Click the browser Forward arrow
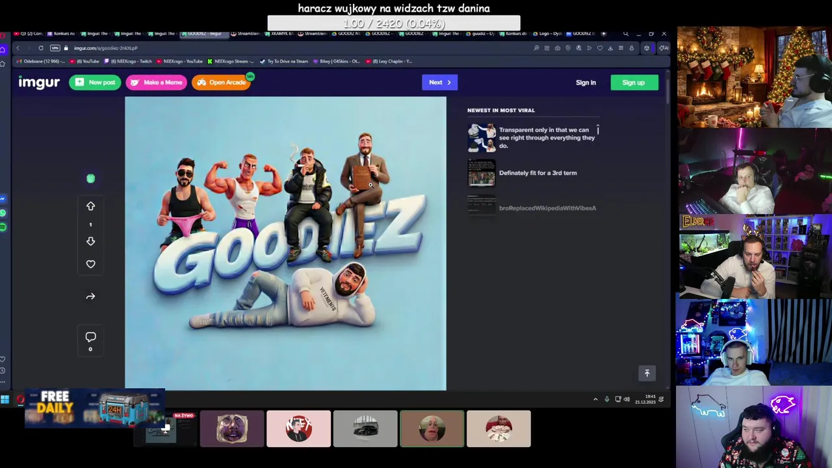Screen dimensions: 832x468 click(x=29, y=48)
